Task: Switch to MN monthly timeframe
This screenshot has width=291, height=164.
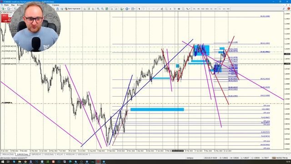Action: pyautogui.click(x=228, y=9)
